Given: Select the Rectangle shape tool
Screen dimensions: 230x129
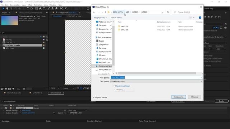Looking at the screenshot, I should [x=36, y=9].
